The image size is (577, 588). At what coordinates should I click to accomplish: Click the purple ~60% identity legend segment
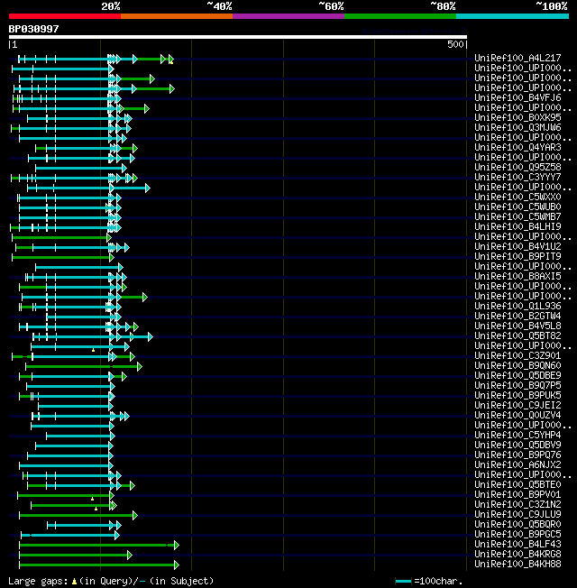288,16
